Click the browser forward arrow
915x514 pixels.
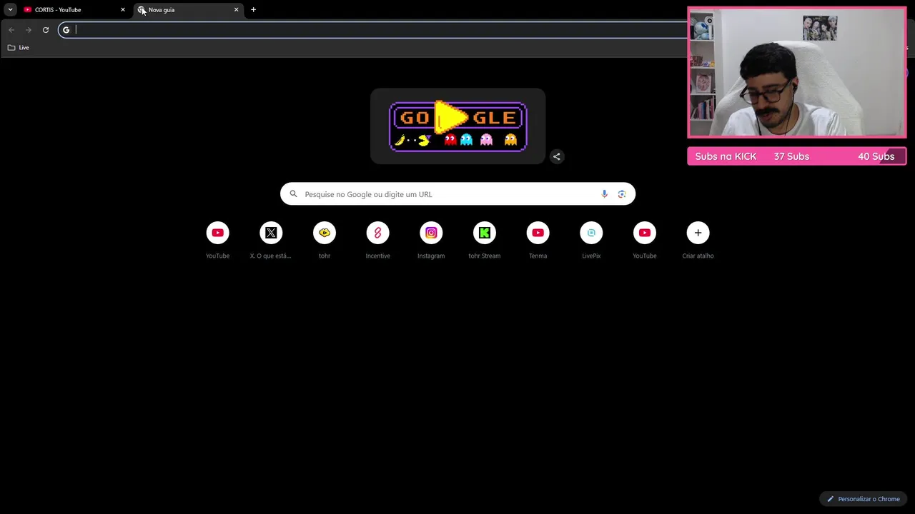pyautogui.click(x=29, y=30)
